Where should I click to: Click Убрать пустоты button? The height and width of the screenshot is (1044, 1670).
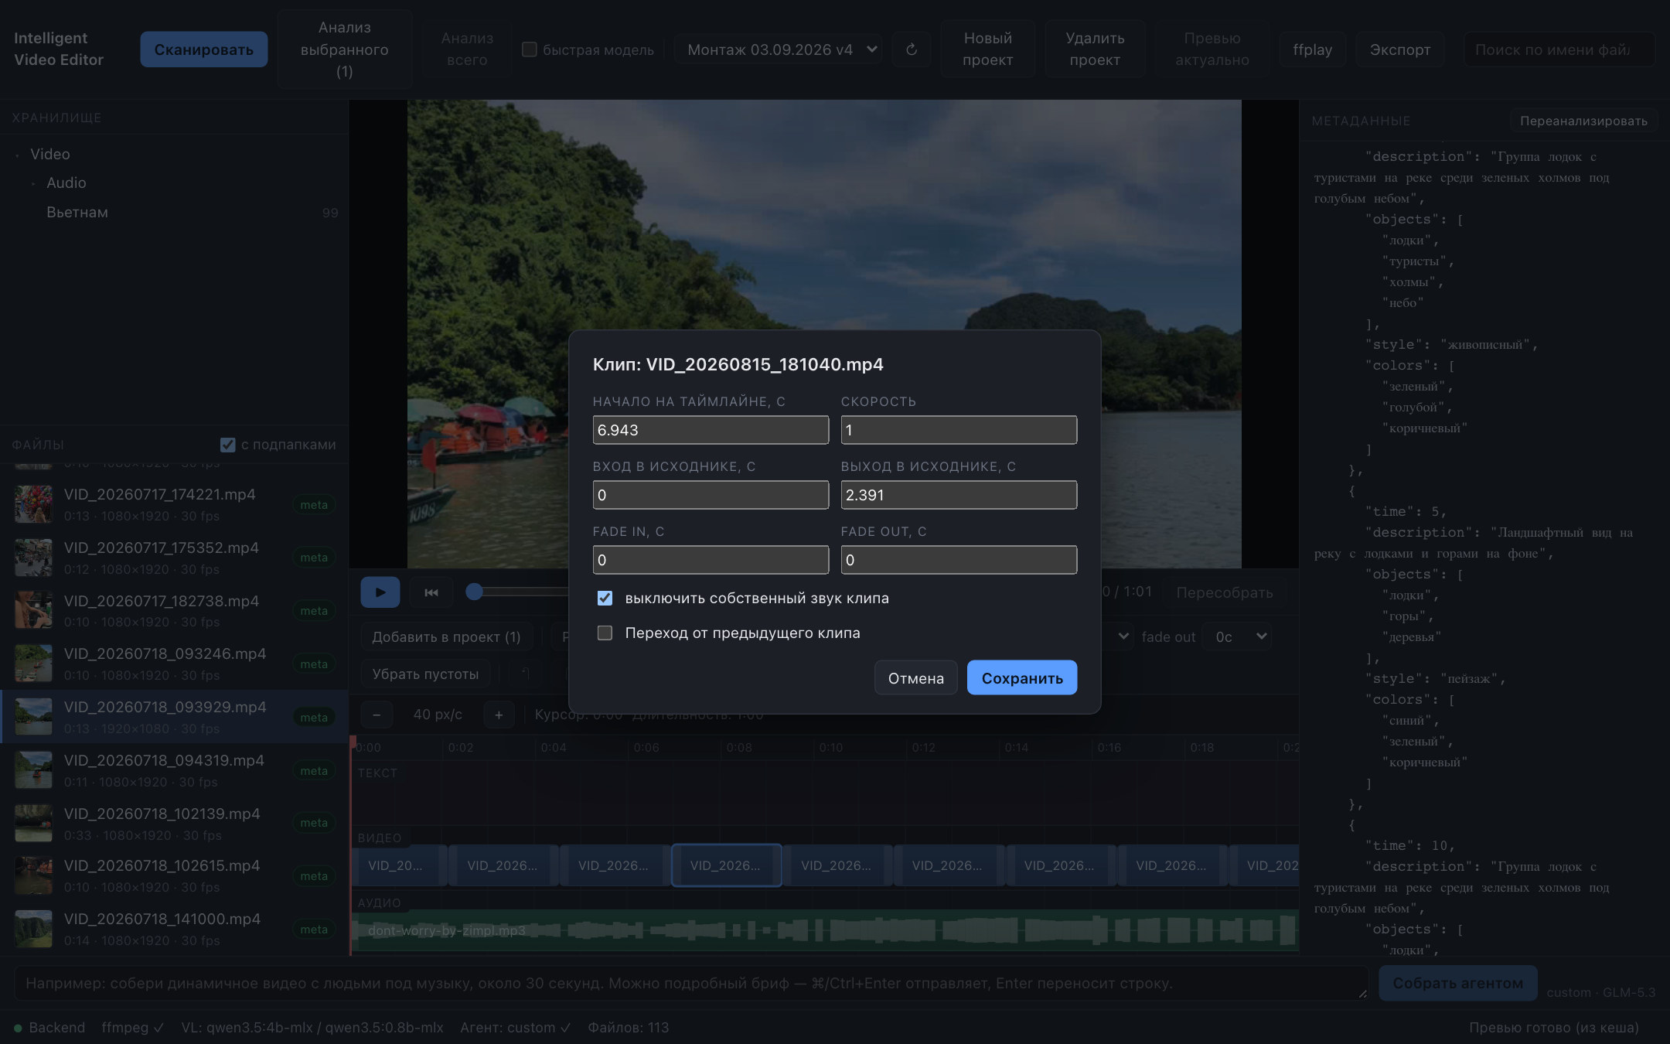click(x=425, y=674)
